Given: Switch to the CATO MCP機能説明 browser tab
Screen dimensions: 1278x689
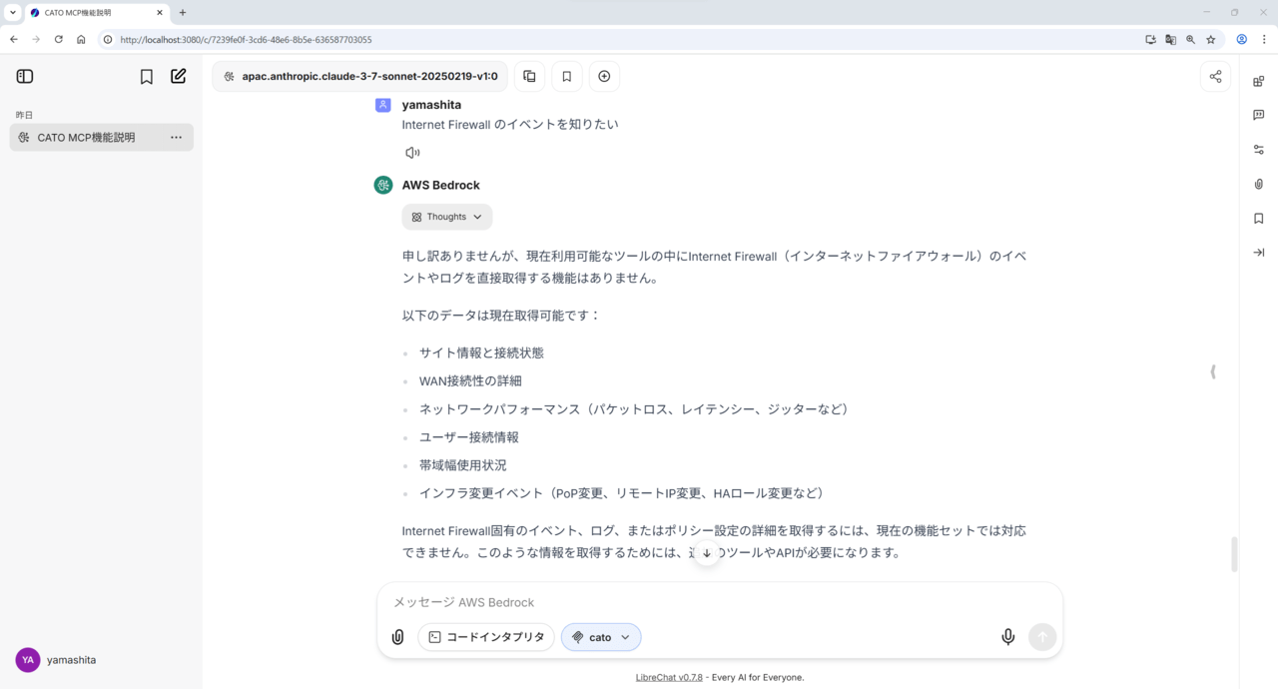Looking at the screenshot, I should (97, 13).
